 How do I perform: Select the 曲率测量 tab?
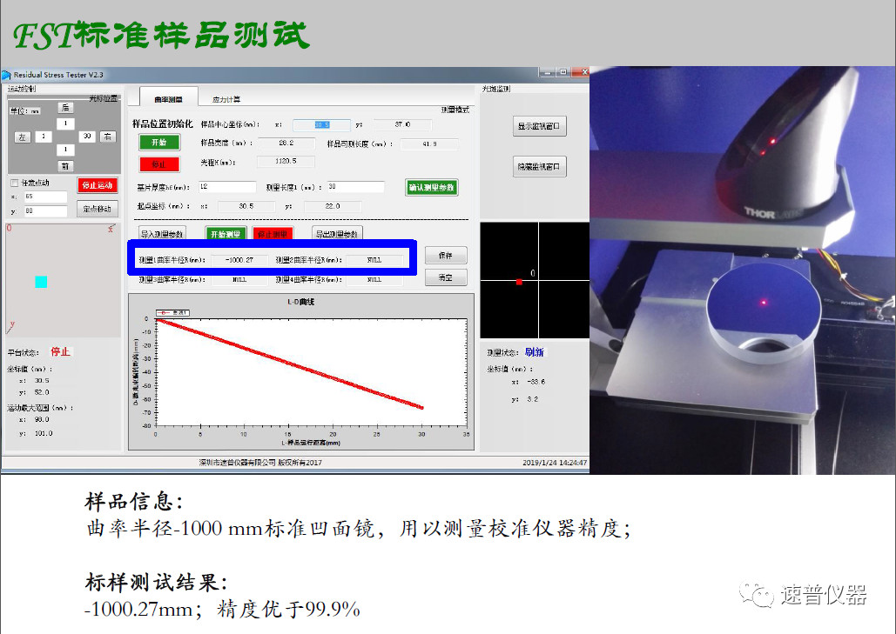168,100
